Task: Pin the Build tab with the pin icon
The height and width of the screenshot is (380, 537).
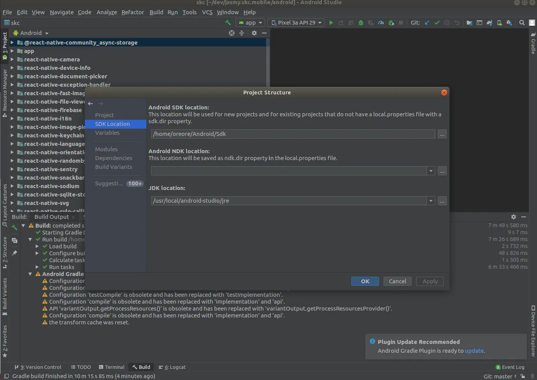Action: click(x=15, y=253)
